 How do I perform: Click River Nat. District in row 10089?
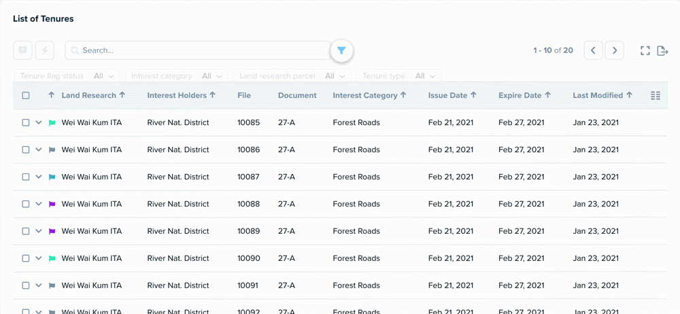(x=178, y=231)
